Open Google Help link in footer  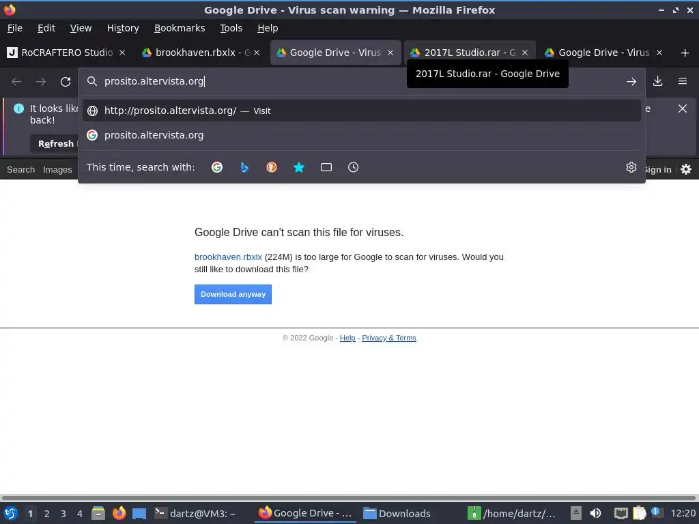pyautogui.click(x=347, y=338)
